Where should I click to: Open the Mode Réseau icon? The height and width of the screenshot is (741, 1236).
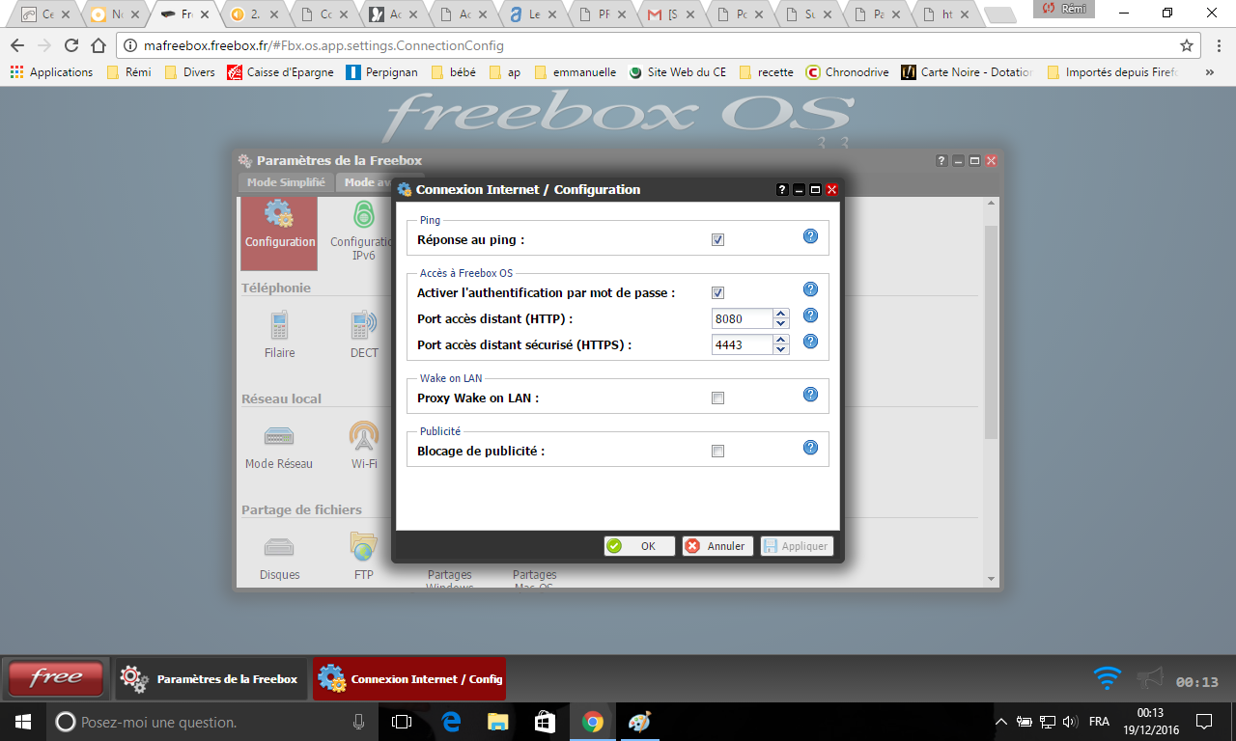279,446
